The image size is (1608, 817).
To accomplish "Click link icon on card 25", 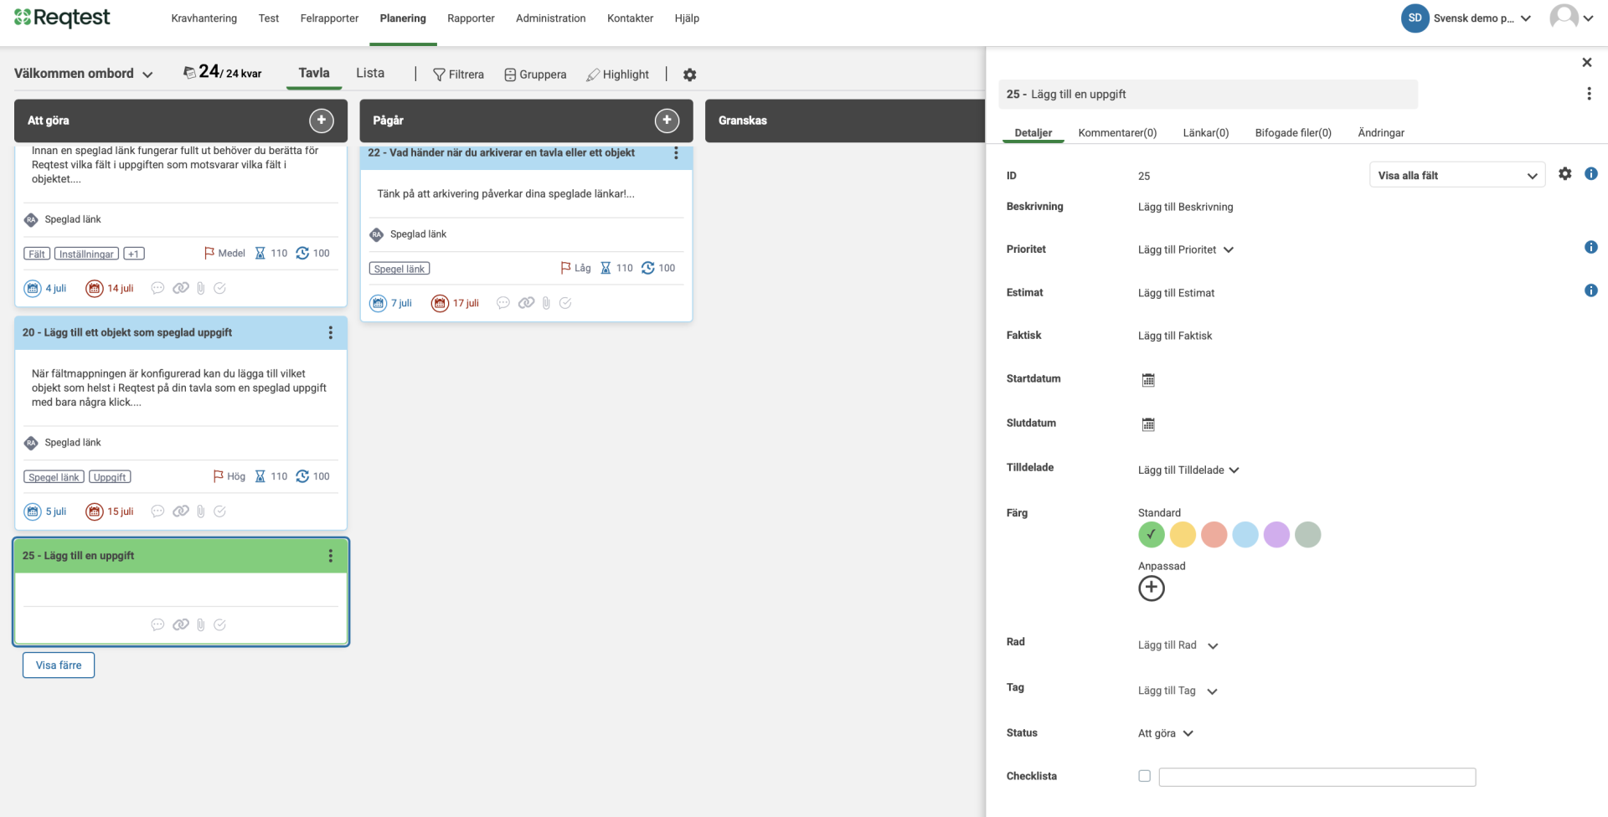I will (181, 624).
